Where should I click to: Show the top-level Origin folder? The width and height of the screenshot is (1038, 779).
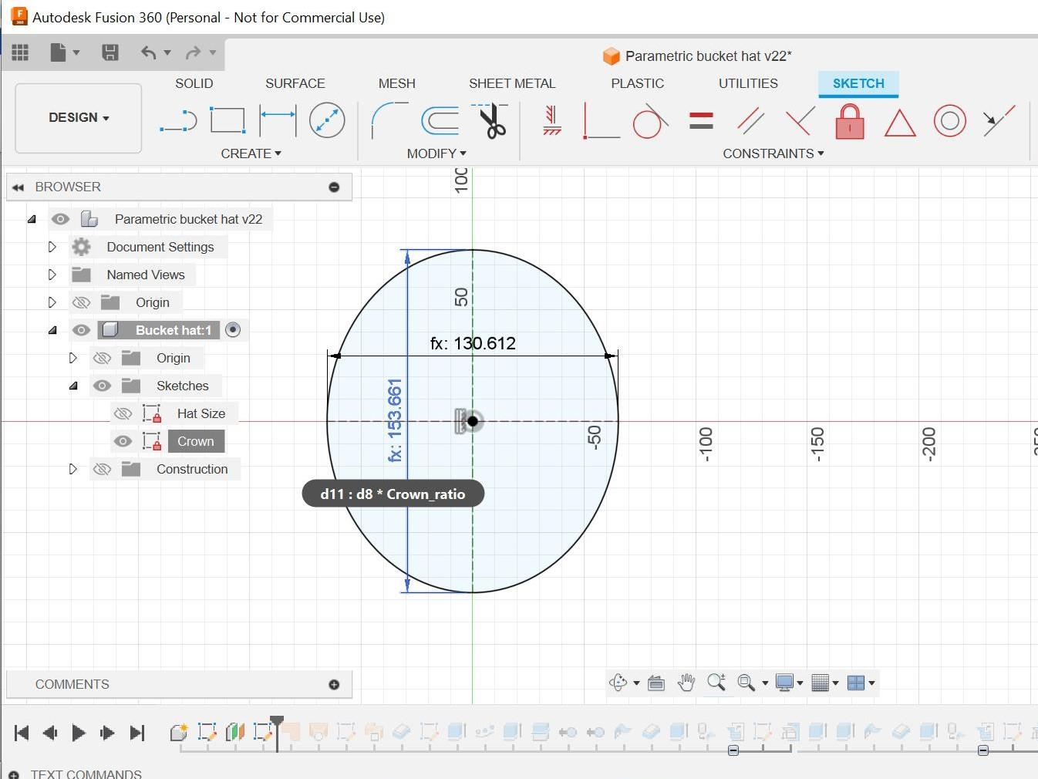click(81, 302)
